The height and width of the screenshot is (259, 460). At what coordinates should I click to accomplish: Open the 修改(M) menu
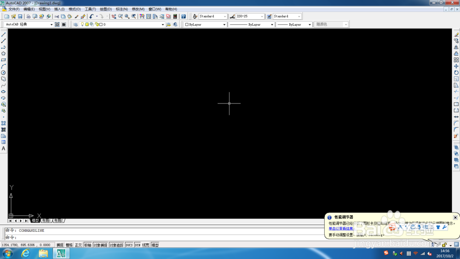pos(138,9)
